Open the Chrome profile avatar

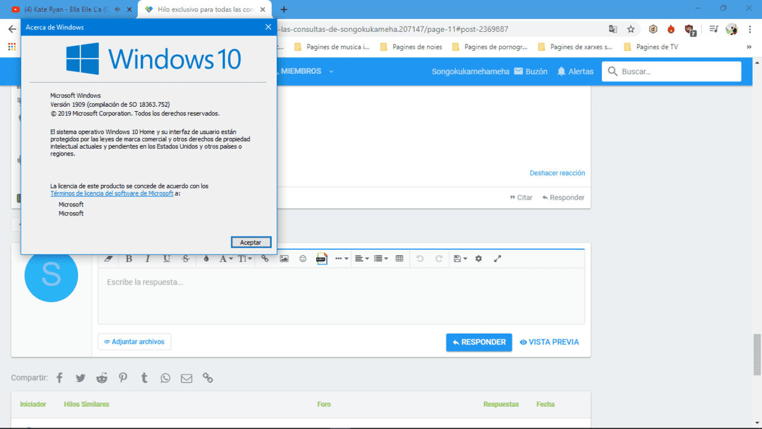[x=732, y=29]
